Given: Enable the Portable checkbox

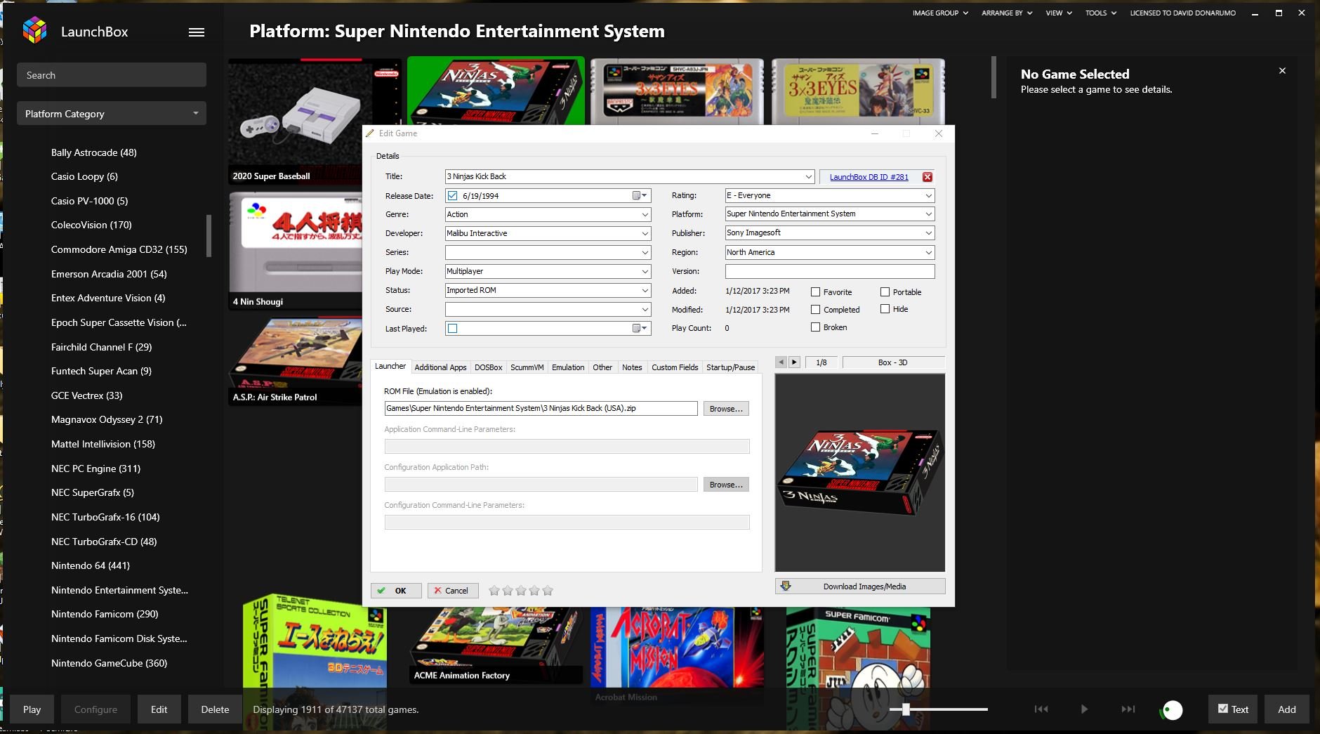Looking at the screenshot, I should [x=885, y=291].
